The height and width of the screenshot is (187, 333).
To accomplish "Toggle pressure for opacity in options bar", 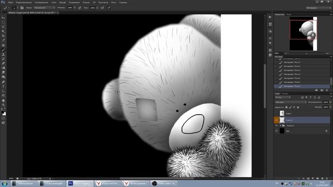I will click(80, 8).
